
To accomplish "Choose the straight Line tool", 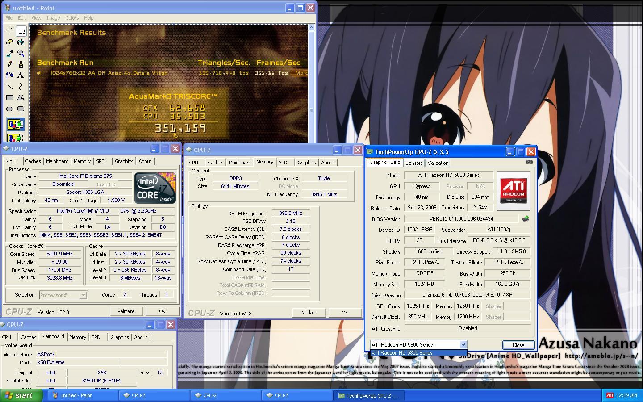I will coord(10,87).
